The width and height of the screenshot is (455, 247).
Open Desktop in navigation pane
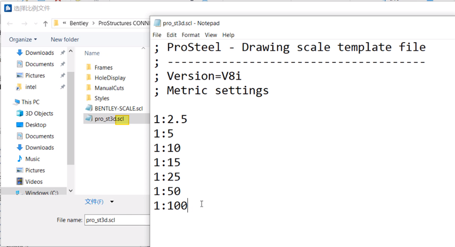(36, 125)
